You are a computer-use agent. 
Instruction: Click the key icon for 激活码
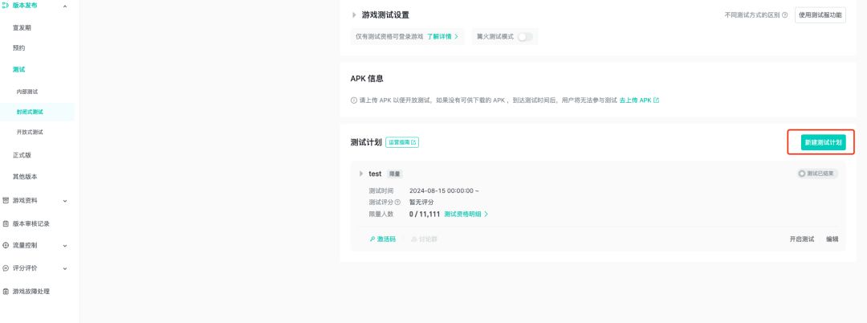372,239
